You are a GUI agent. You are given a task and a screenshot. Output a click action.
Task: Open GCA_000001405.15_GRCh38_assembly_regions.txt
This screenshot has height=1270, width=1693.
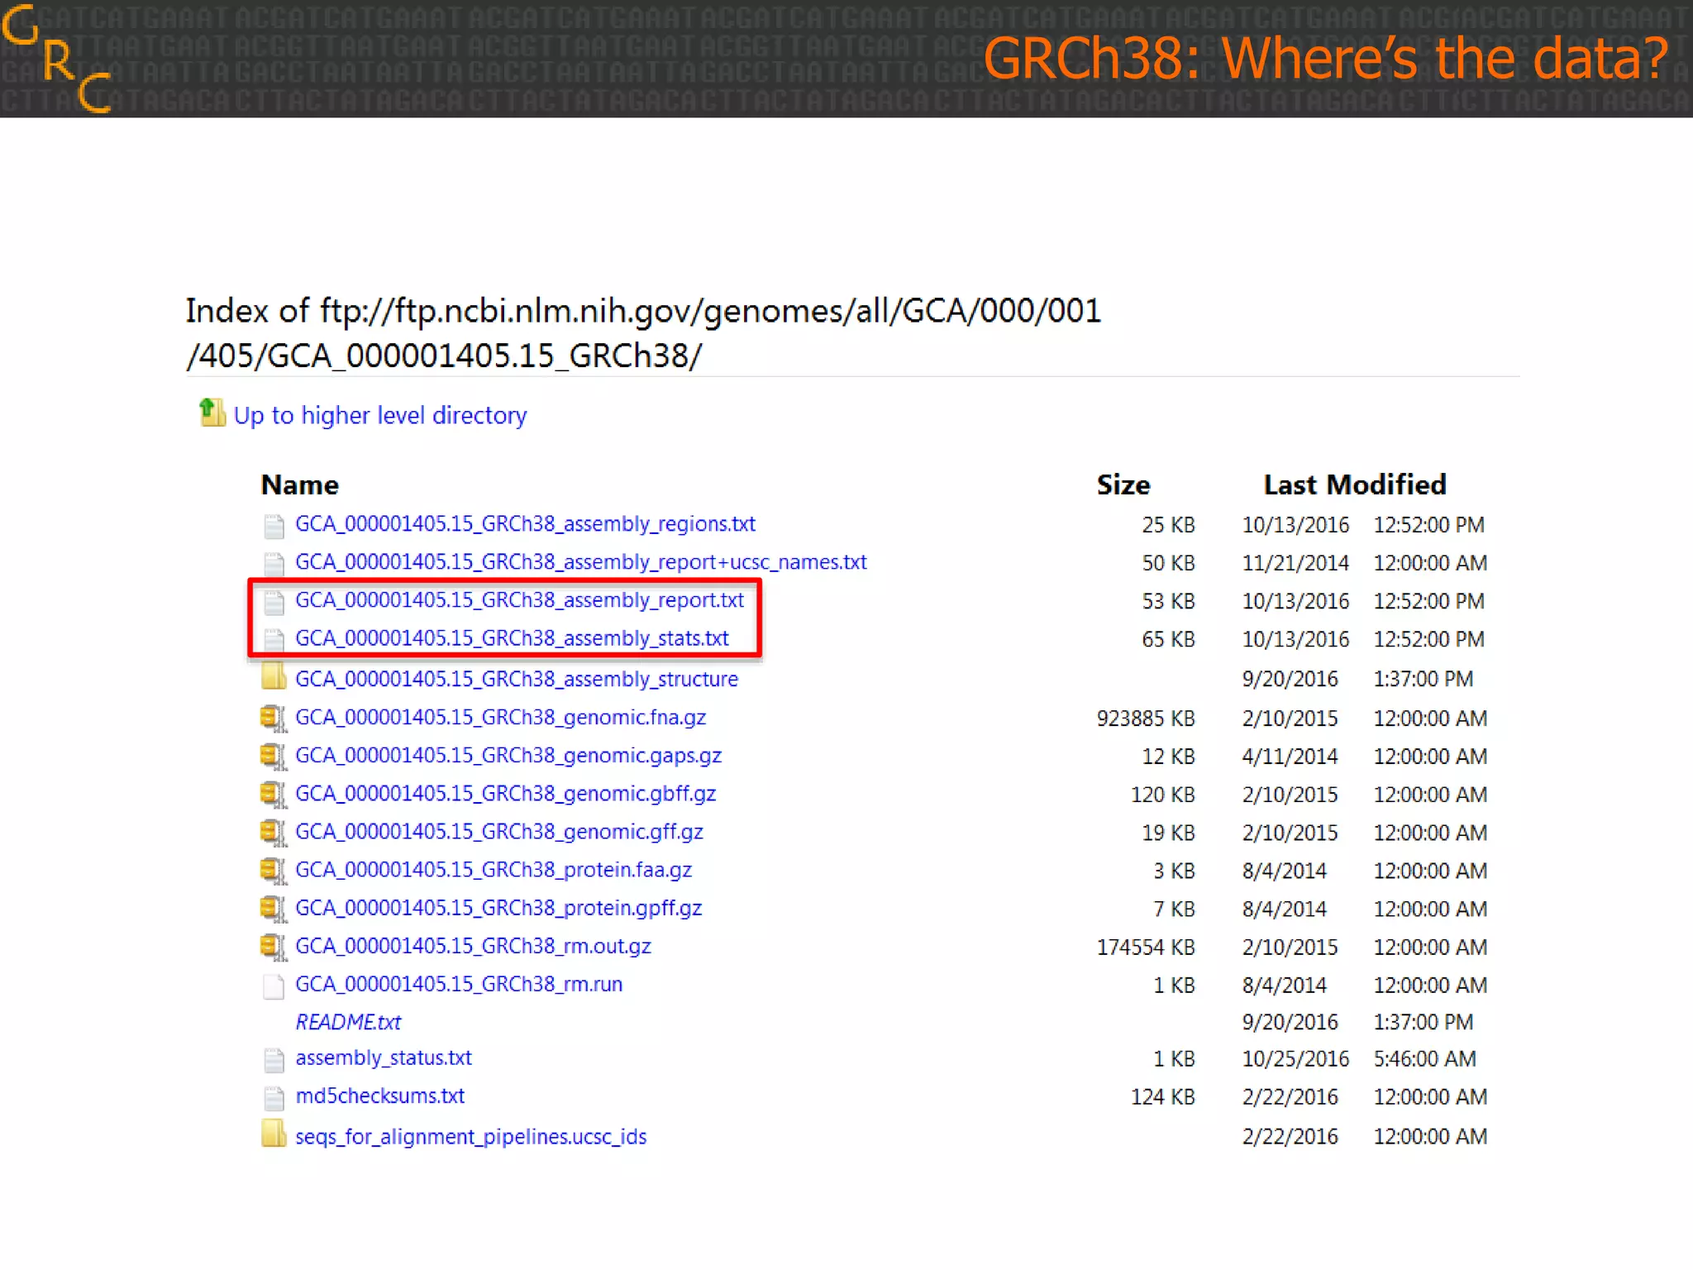(x=525, y=524)
